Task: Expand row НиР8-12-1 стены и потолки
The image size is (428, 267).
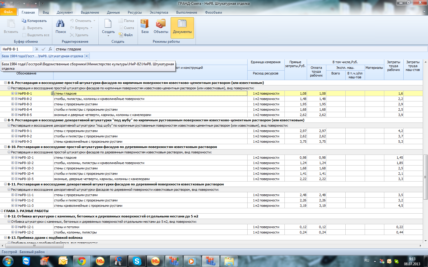Action: point(12,227)
